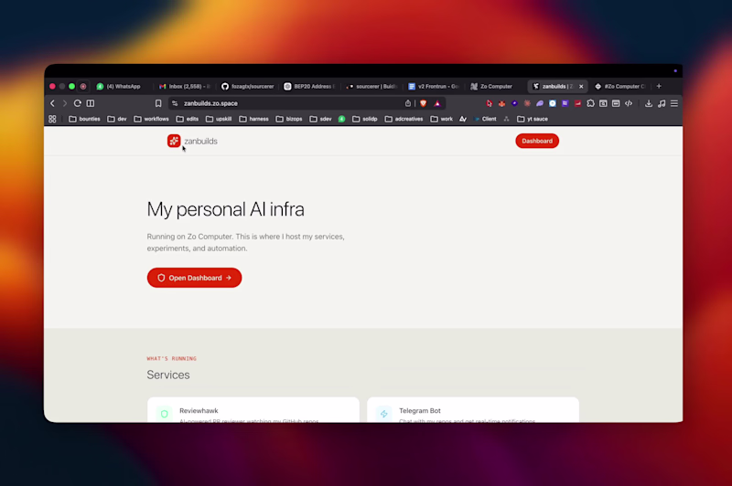The height and width of the screenshot is (486, 732).
Task: Open the Reviewhawk service card
Action: tap(253, 410)
